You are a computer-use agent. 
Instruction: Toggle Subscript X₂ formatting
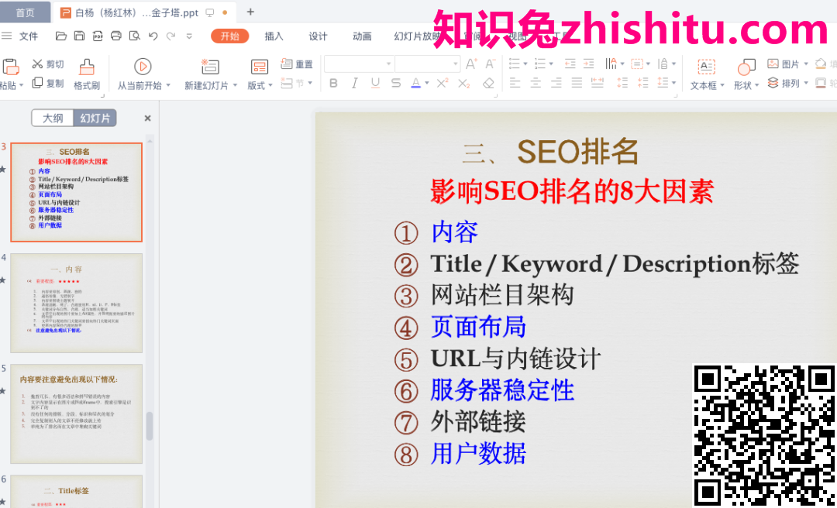[464, 83]
